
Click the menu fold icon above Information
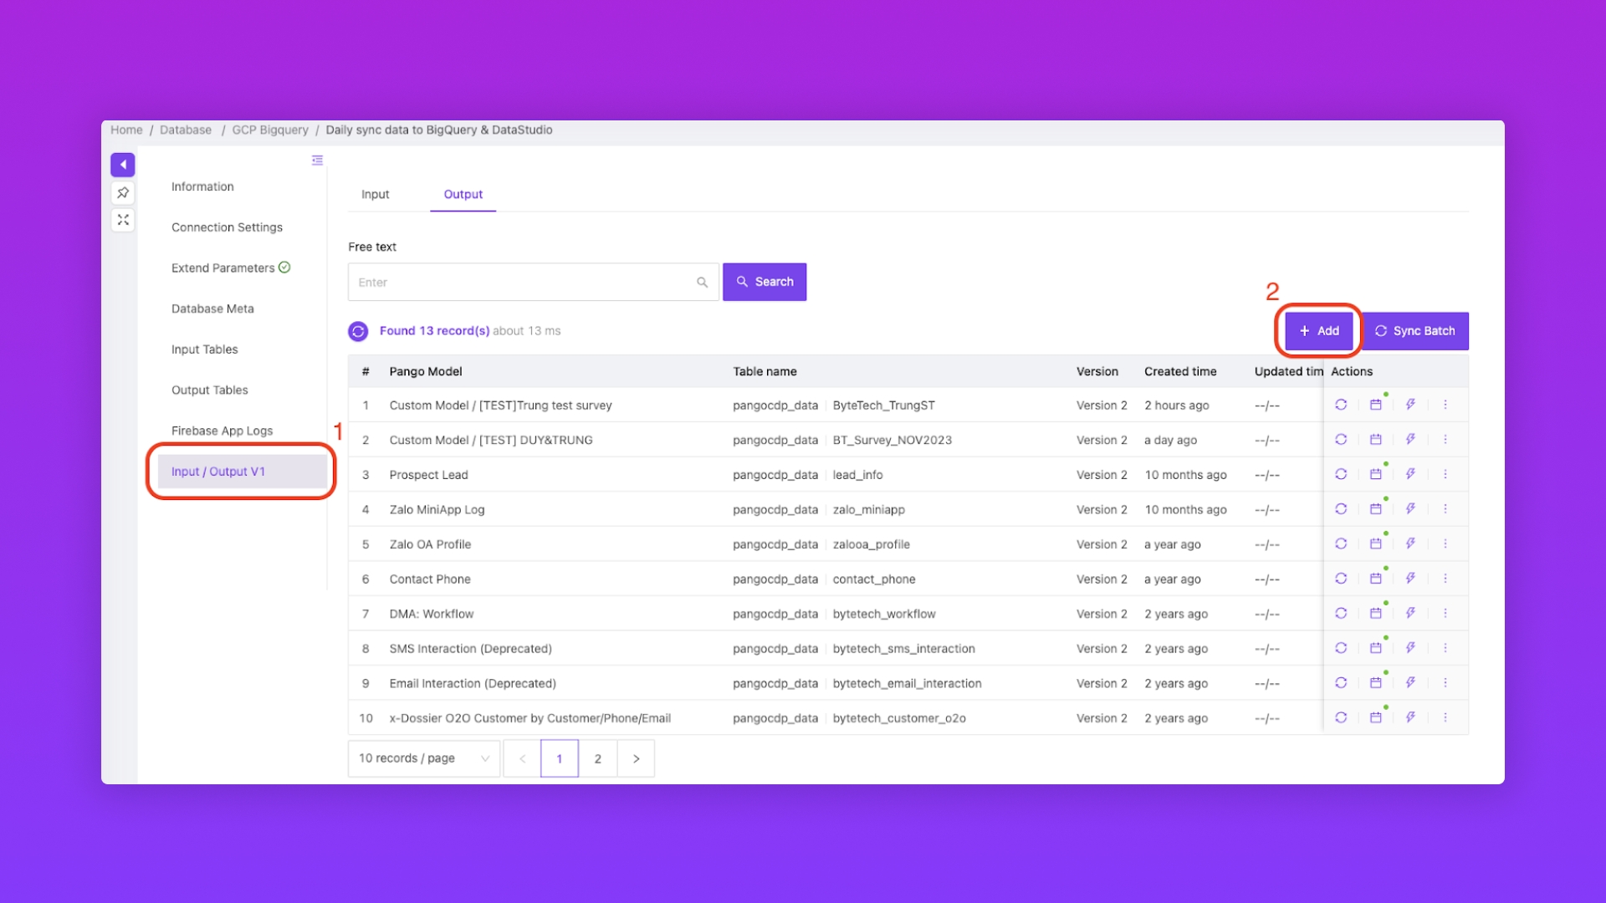coord(317,161)
